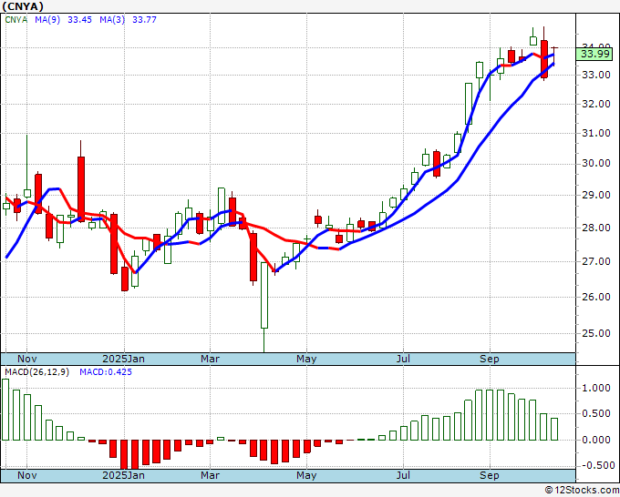Click the Jul label on price chart axis

(402, 359)
